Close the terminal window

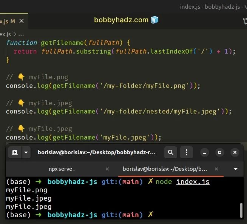pyautogui.click(x=235, y=152)
